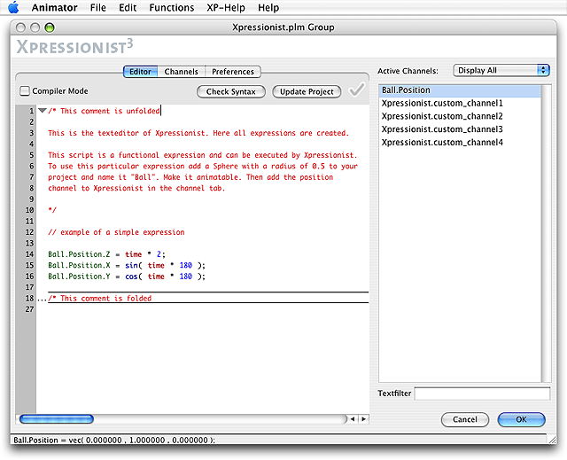Open the Functions menu

(x=172, y=8)
